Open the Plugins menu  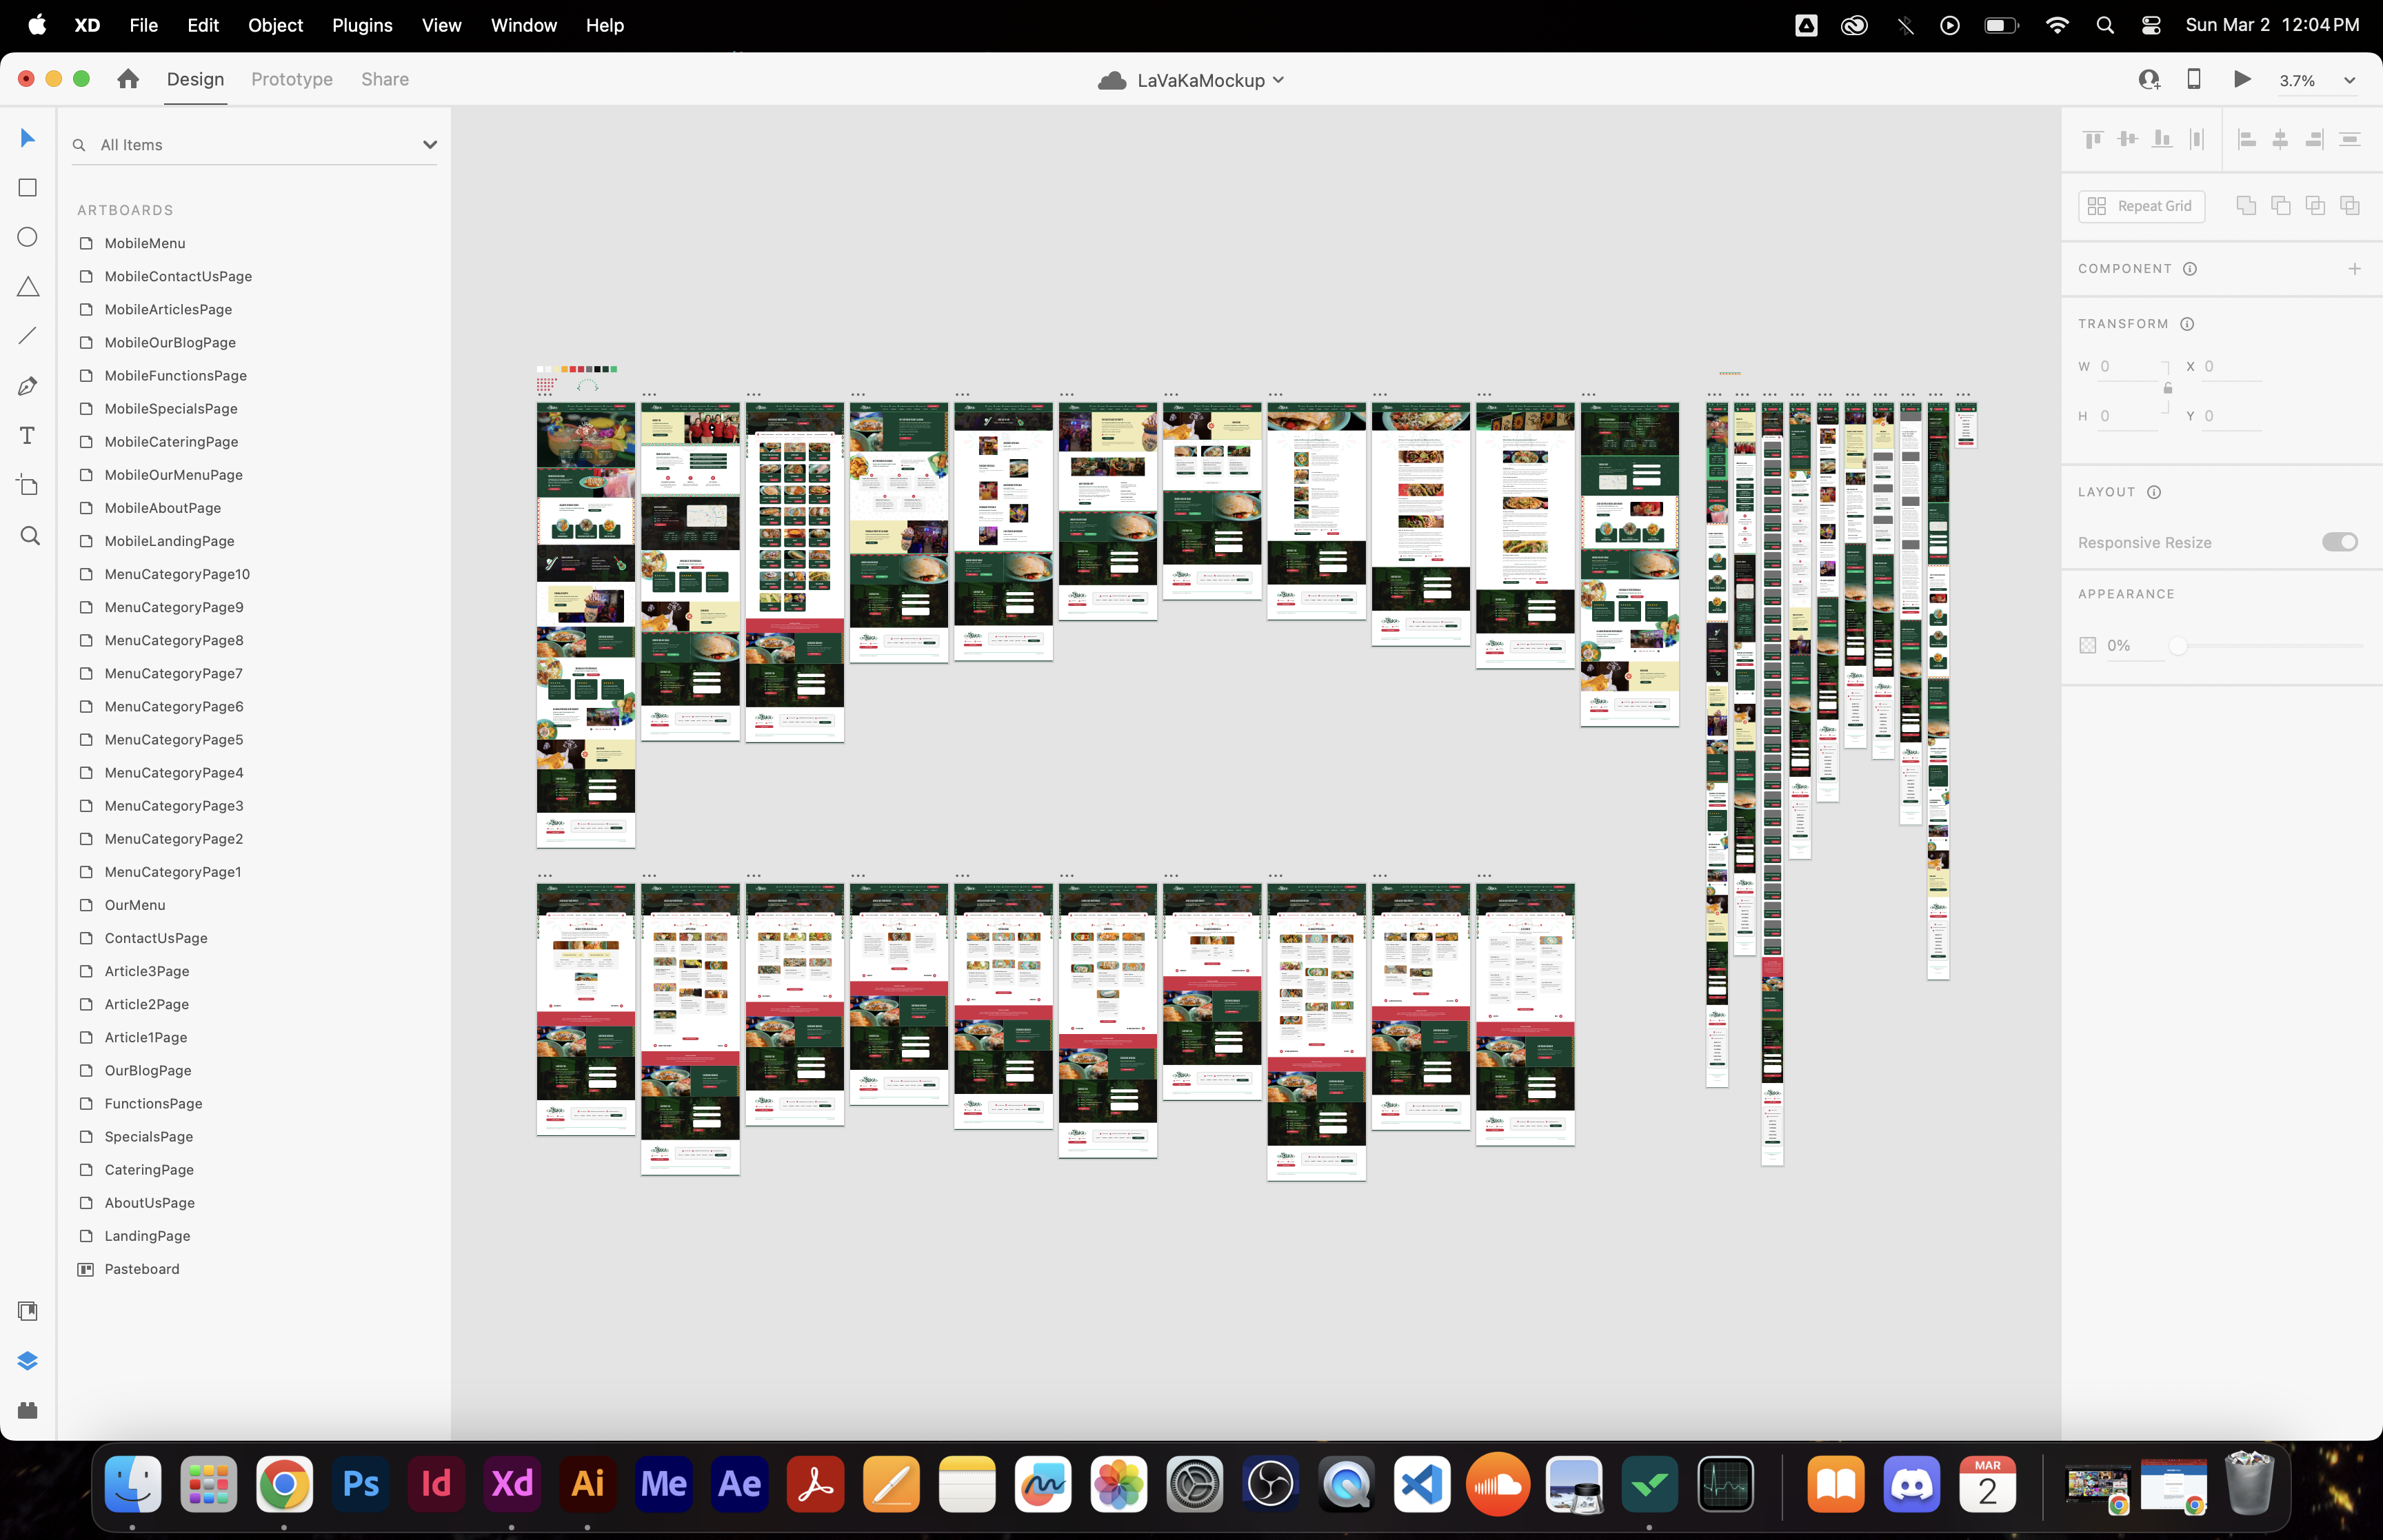[x=362, y=25]
